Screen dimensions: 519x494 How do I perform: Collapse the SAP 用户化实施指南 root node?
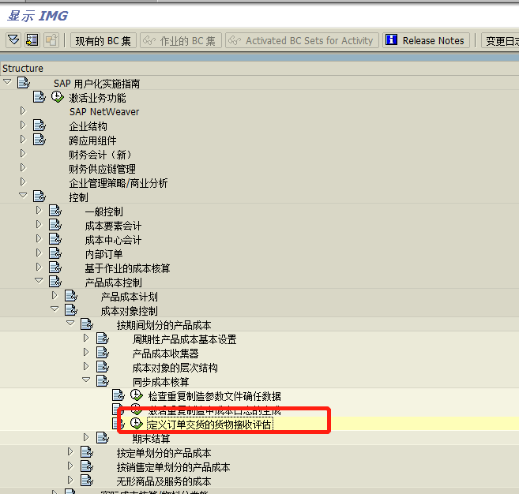[x=7, y=81]
